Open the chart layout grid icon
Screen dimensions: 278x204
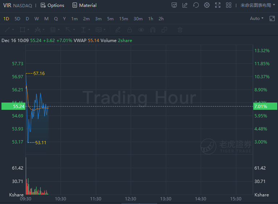click(x=229, y=5)
